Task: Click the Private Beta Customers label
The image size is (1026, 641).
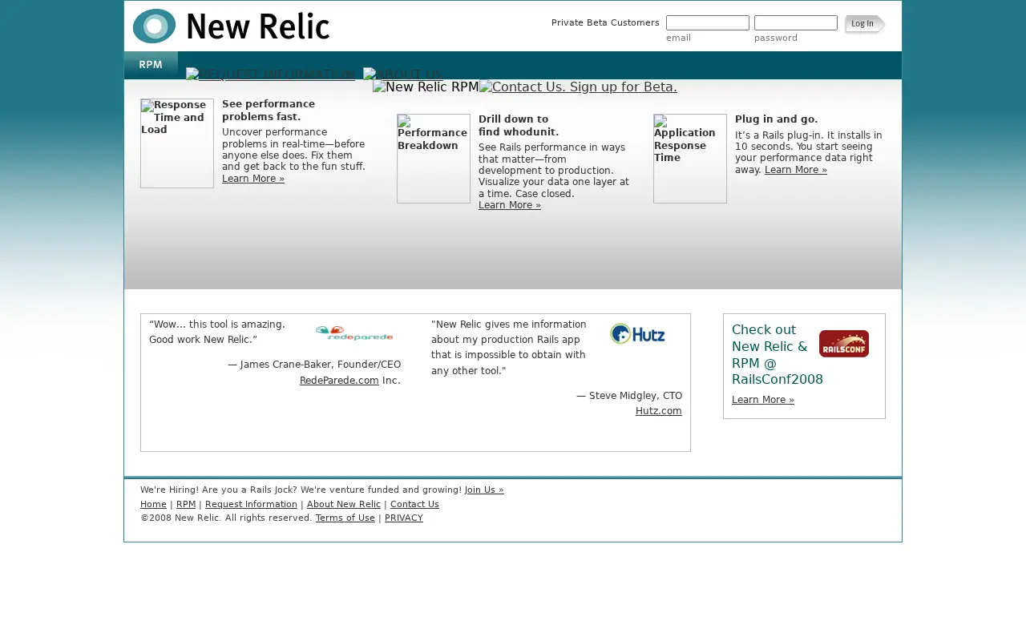Action: (x=605, y=22)
